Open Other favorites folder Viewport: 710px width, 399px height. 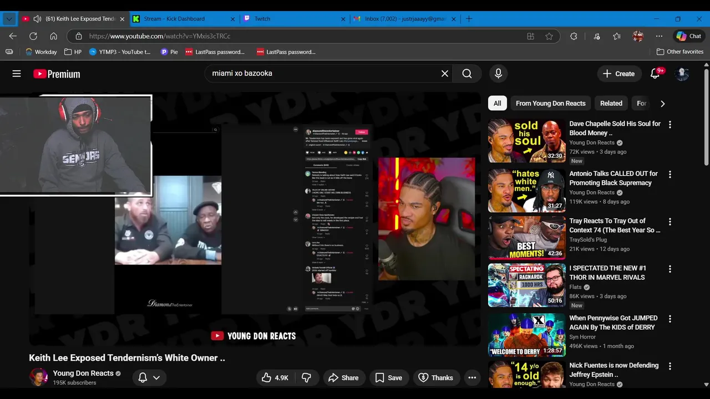click(x=679, y=52)
